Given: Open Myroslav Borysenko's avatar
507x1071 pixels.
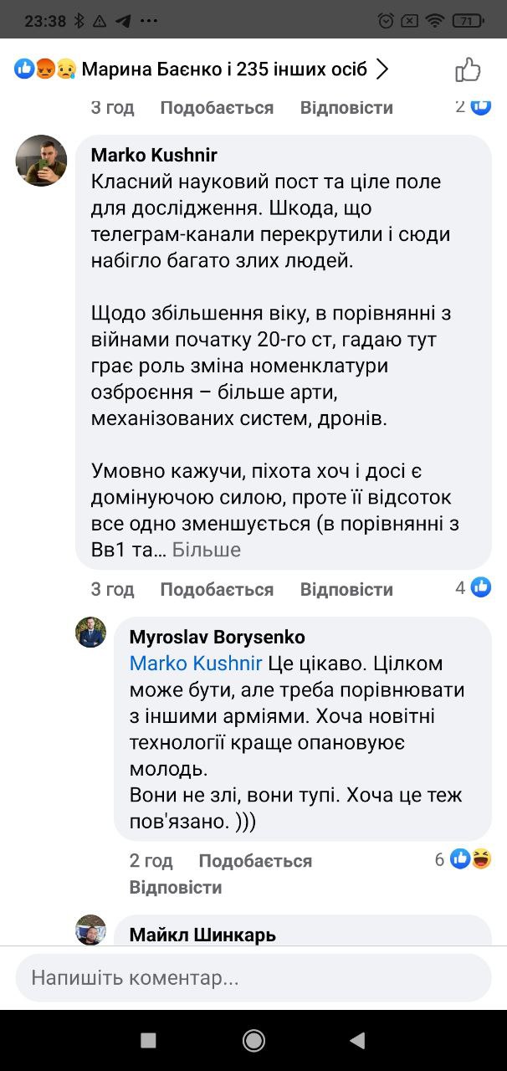Looking at the screenshot, I should (91, 633).
